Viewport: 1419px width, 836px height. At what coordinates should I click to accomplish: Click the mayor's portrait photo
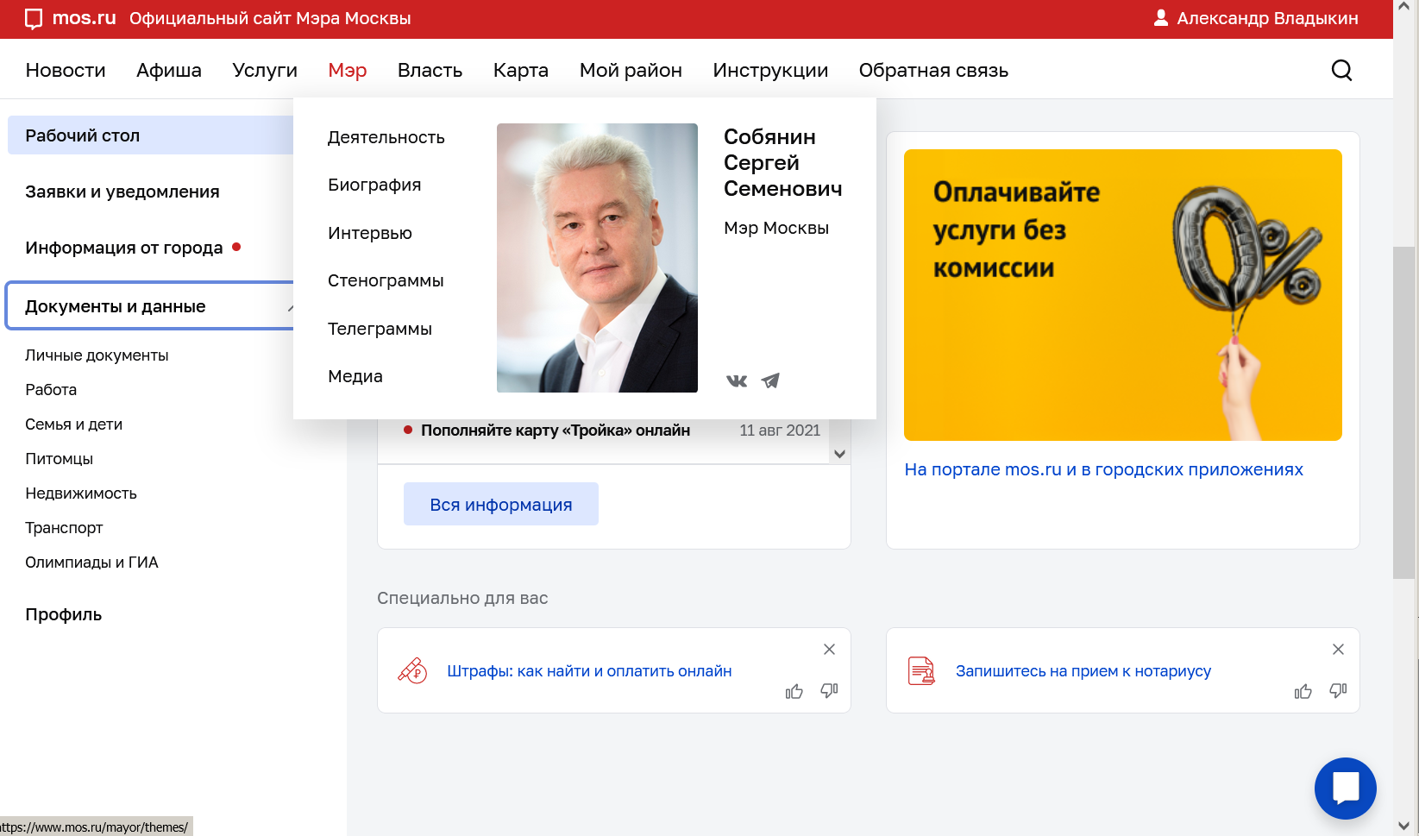coord(597,258)
